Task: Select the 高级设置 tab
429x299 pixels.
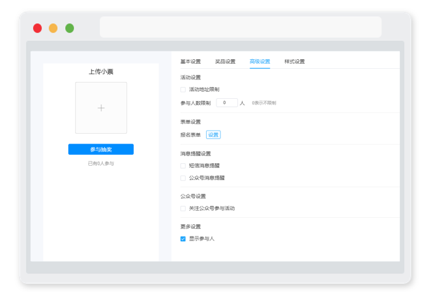Action: click(260, 62)
